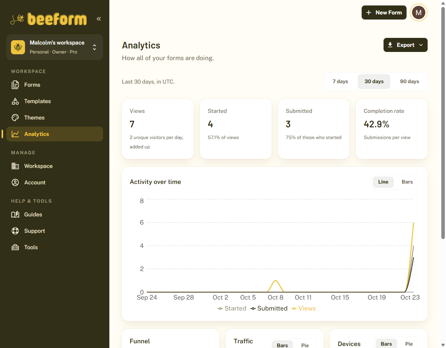The image size is (446, 348).
Task: Click the Templates shapes icon
Action: point(15,101)
